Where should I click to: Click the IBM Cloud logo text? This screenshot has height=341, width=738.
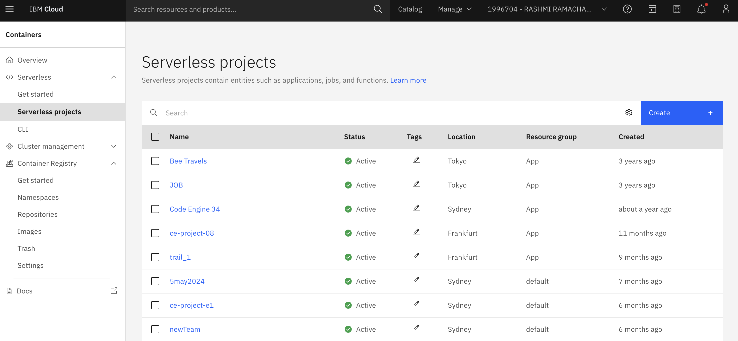[46, 9]
